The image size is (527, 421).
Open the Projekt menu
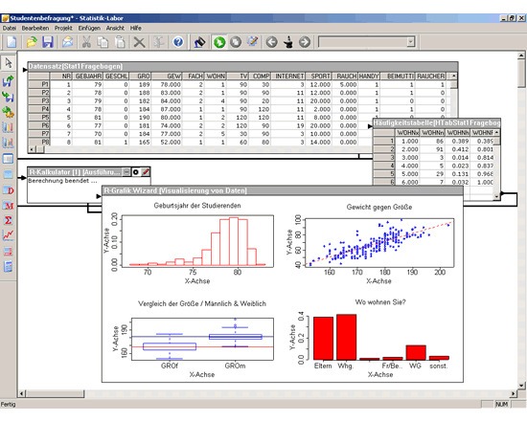coord(63,28)
